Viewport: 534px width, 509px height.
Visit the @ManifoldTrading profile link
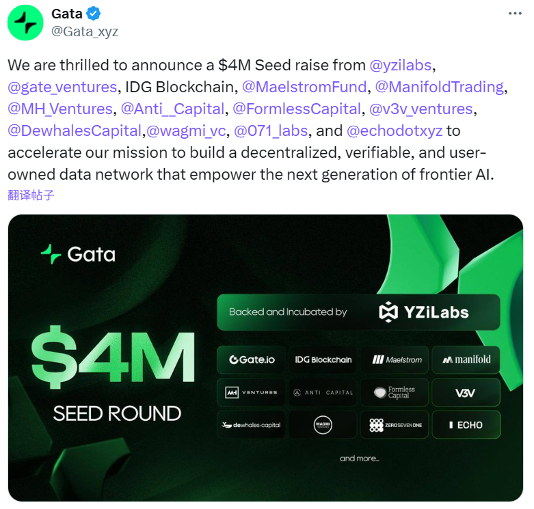[440, 87]
